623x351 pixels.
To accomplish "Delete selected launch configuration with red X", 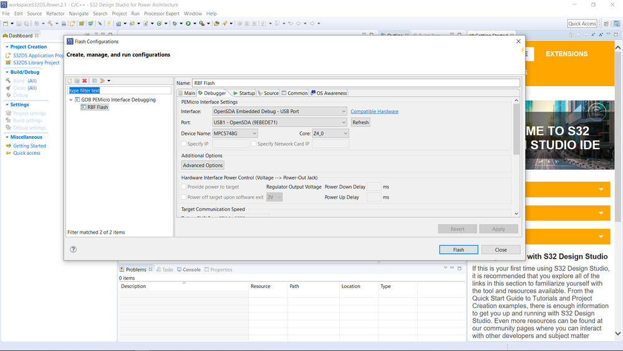I will [85, 81].
